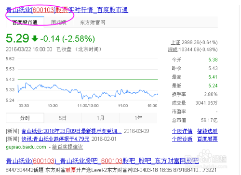Open the 个股详情 link
The height and width of the screenshot is (175, 241).
coord(182,131)
